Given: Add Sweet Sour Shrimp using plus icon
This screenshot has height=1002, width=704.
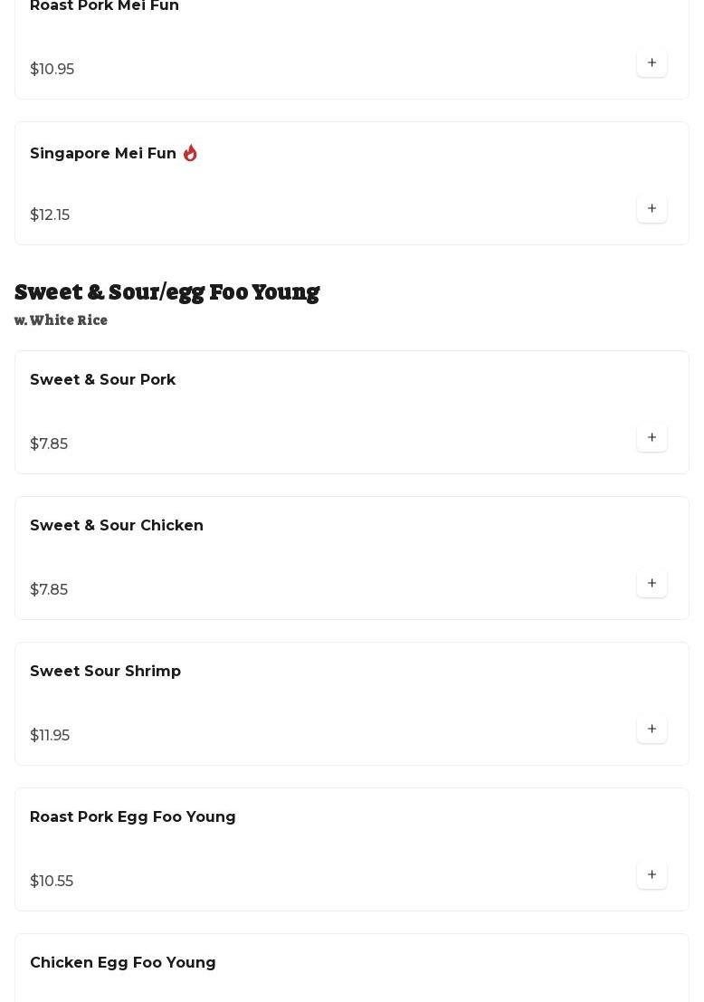Looking at the screenshot, I should tap(652, 729).
